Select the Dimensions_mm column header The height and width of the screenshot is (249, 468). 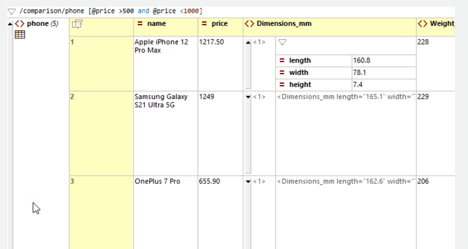[330, 27]
